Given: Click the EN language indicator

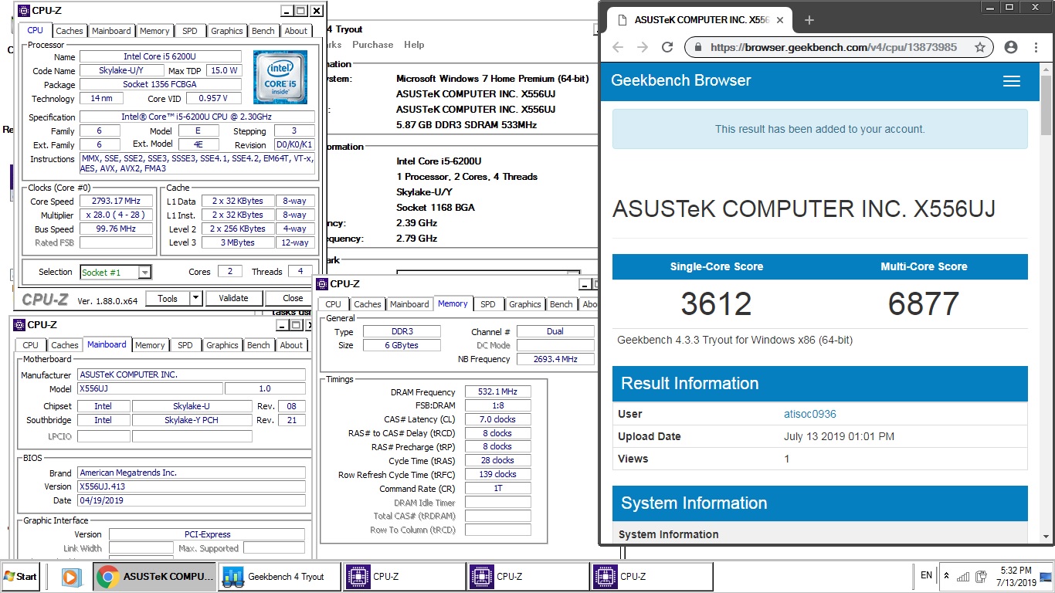Looking at the screenshot, I should click(x=926, y=575).
